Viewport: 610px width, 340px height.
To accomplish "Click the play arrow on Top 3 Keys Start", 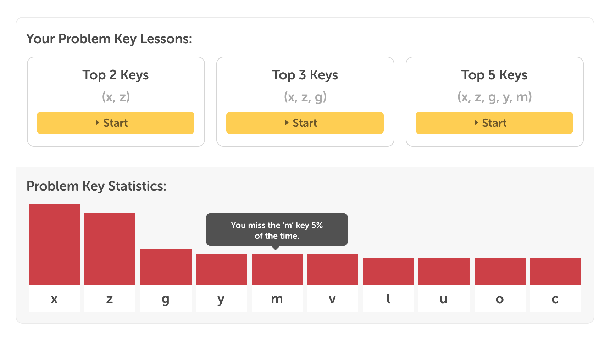I will (x=287, y=123).
